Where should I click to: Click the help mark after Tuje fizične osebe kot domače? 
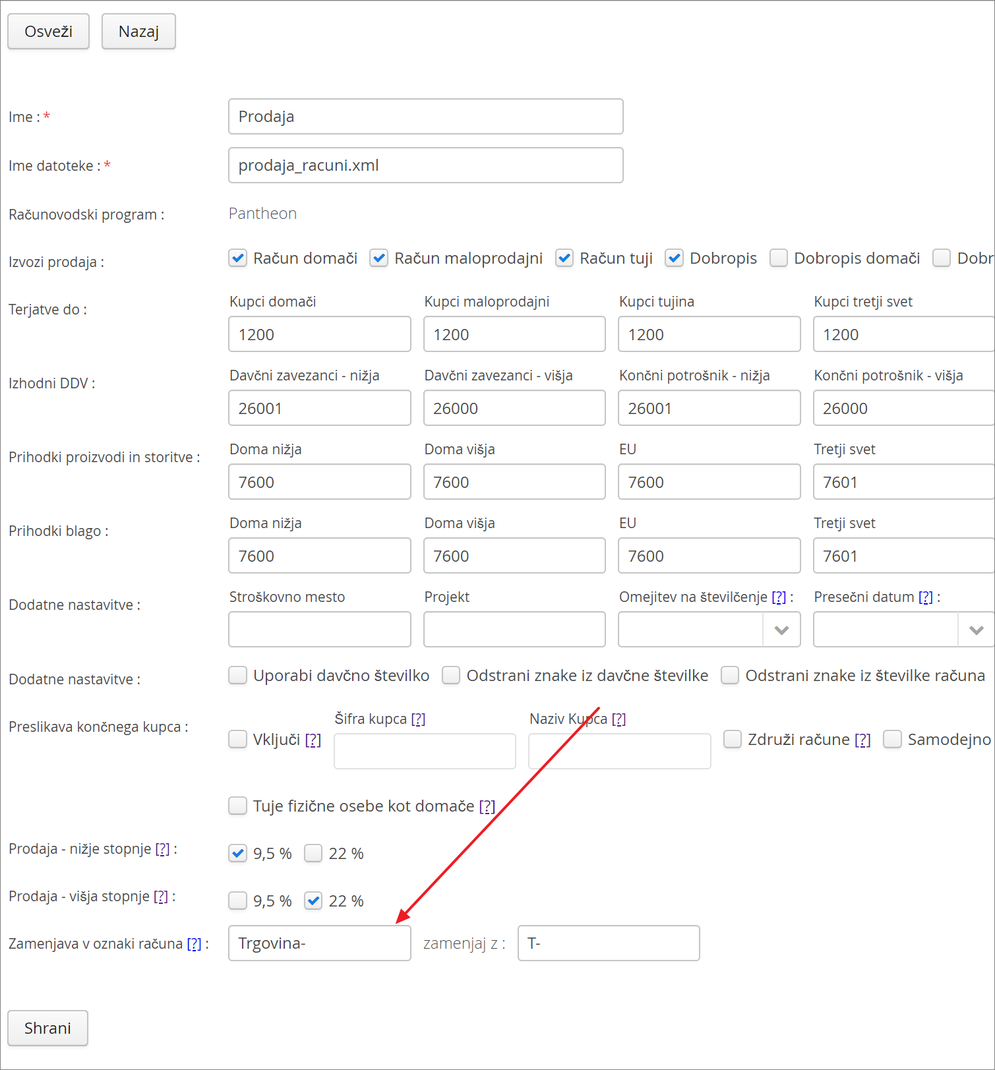coord(487,806)
